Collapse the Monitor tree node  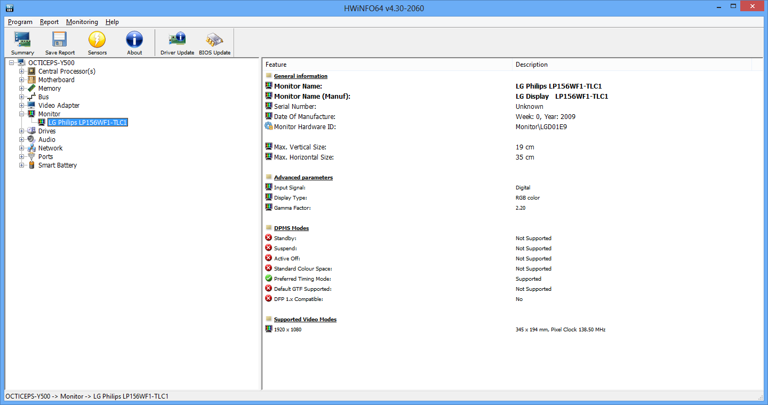point(22,114)
